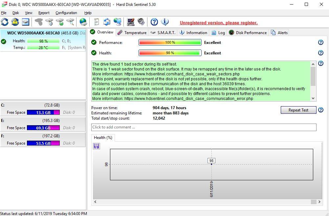This screenshot has height=216, width=329.
Task: Click the send report email toolbar icon
Action: 107,22
